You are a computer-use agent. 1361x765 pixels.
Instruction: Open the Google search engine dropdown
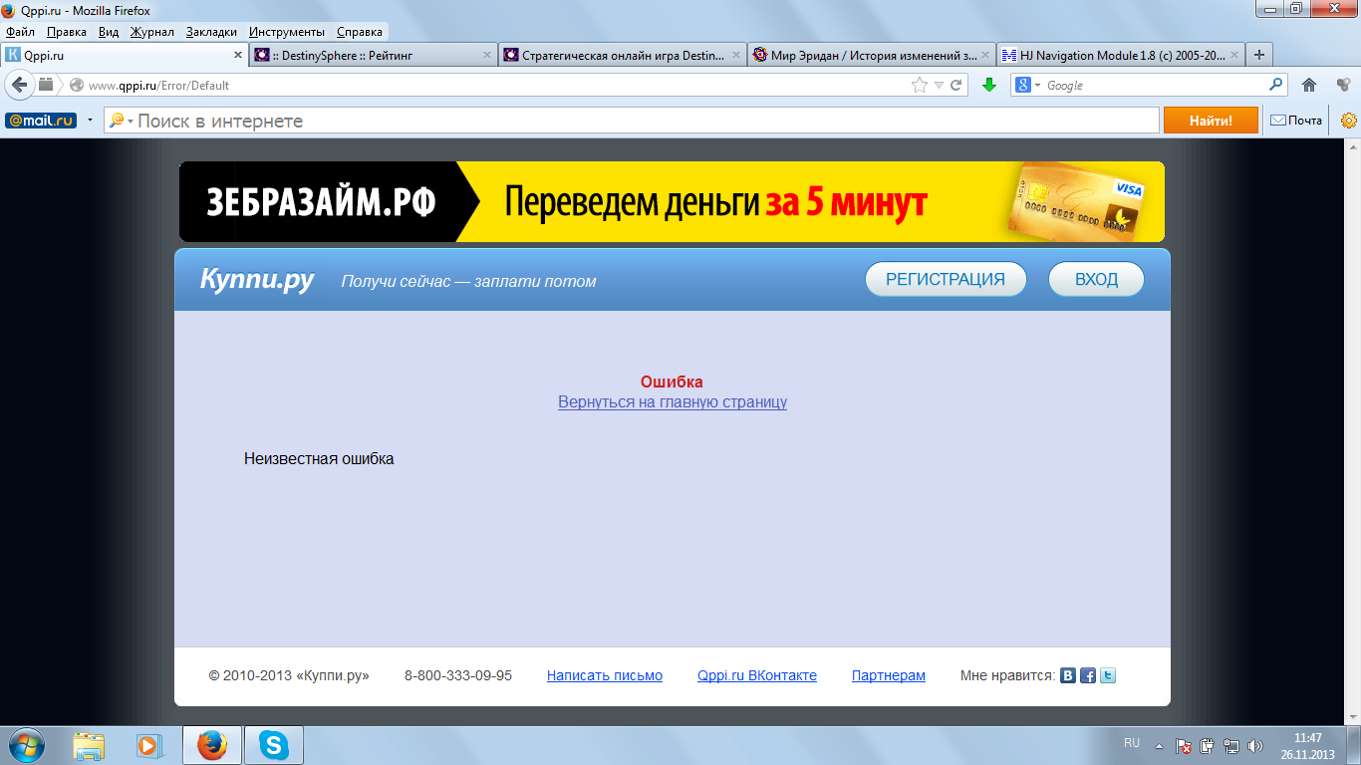tap(1032, 85)
